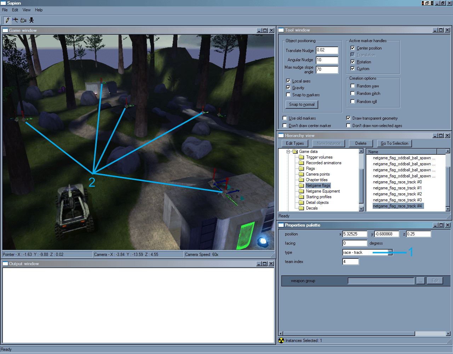
Task: Toggle the Center position checkbox
Action: [352, 48]
